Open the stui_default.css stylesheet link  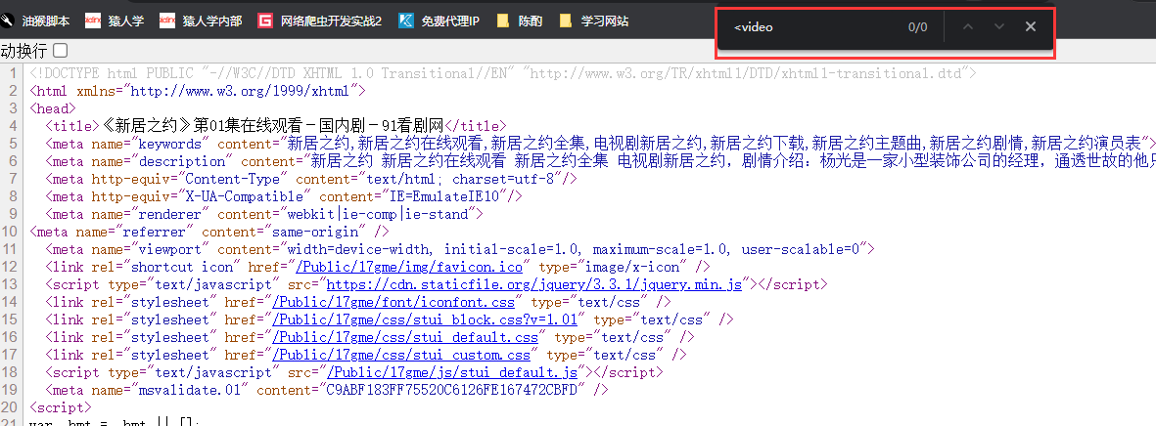point(406,337)
